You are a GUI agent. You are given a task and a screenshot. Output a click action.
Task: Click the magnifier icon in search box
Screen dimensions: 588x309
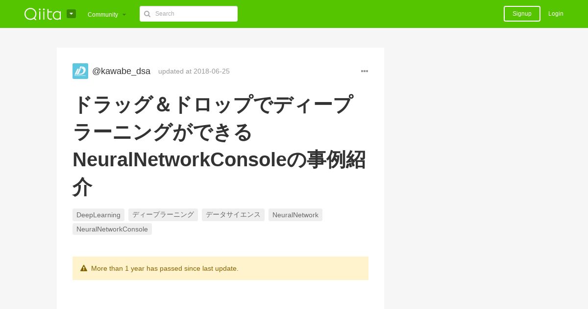tap(147, 14)
